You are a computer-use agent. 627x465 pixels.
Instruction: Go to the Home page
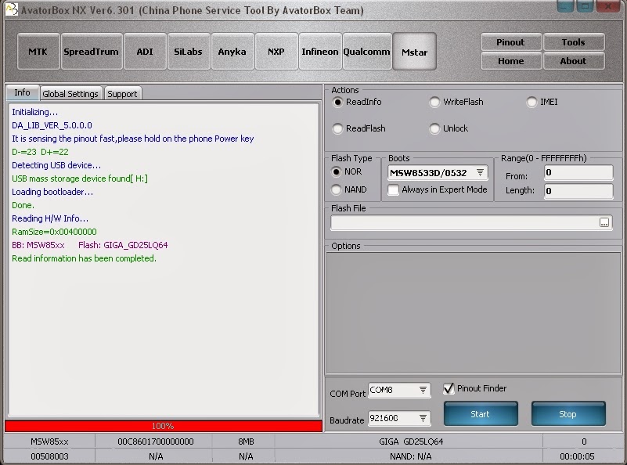tap(510, 61)
